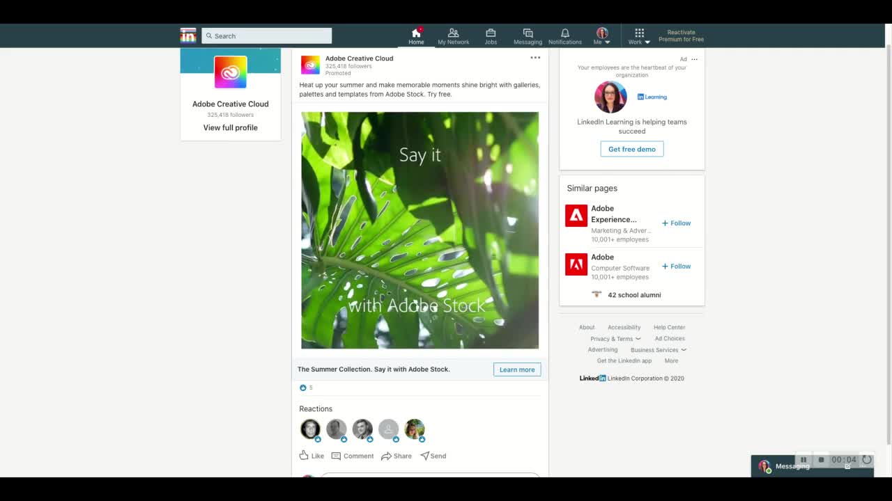This screenshot has width=892, height=501.
Task: Click 42 school alumni link
Action: click(x=634, y=295)
